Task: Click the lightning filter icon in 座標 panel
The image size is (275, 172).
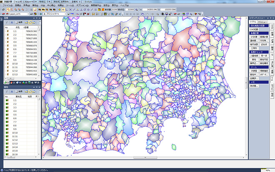Action: click(7, 22)
